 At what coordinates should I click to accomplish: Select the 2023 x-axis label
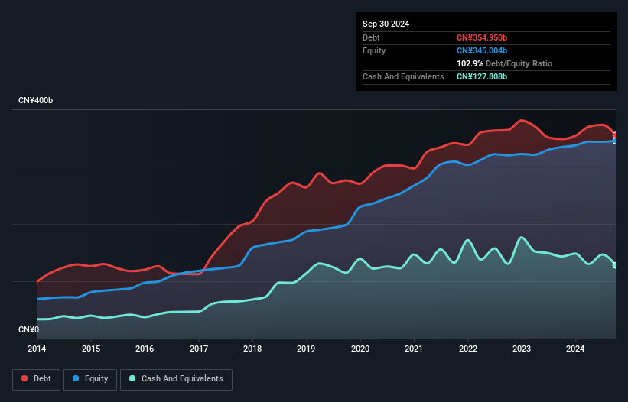point(522,349)
